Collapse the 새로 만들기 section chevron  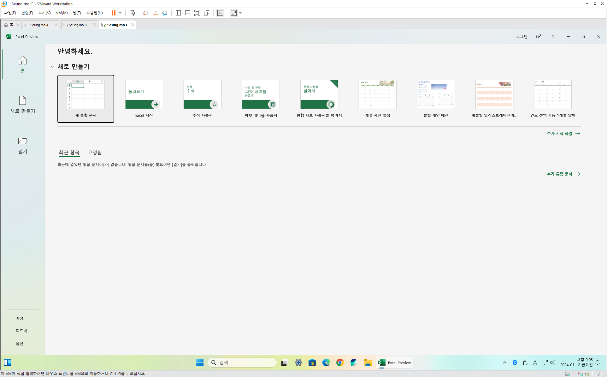(x=52, y=67)
